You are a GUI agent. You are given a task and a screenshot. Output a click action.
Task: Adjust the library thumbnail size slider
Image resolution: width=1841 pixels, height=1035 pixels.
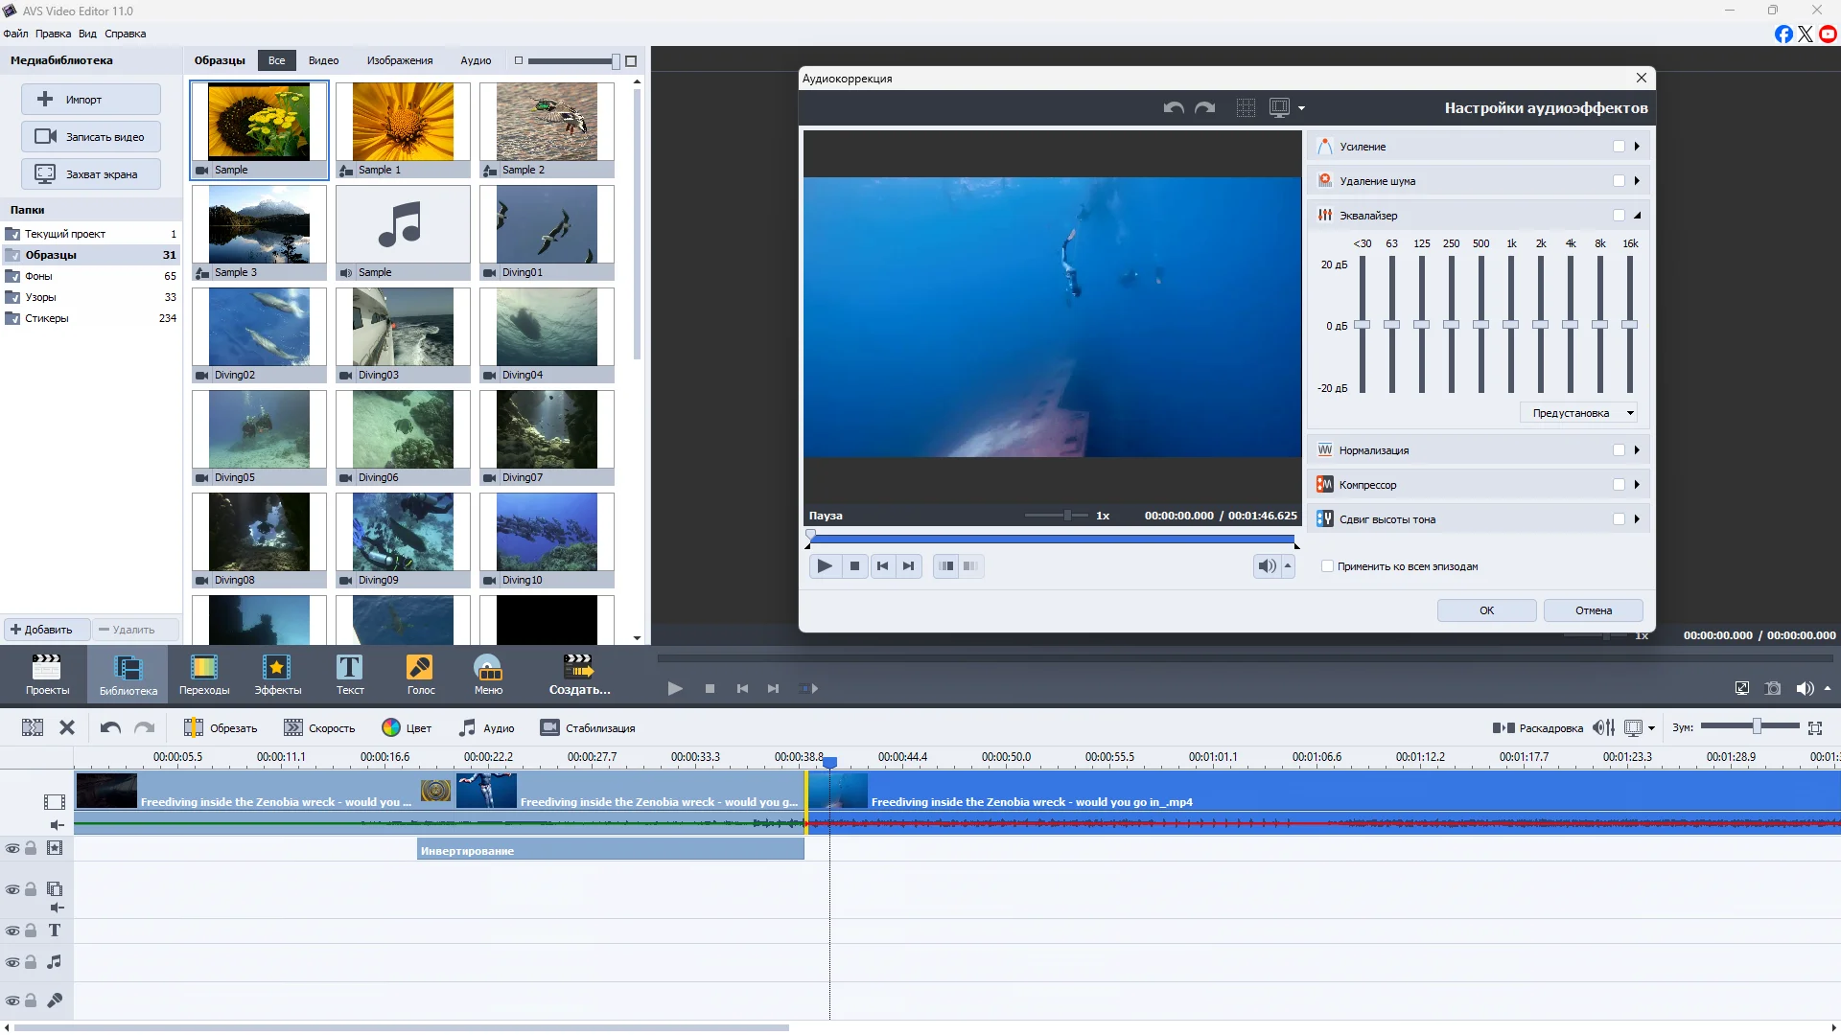[615, 61]
